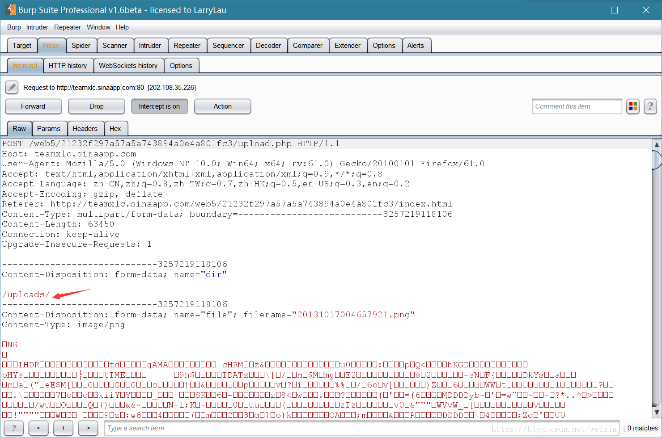662x438 pixels.
Task: Open the HTTP history sub-tab
Action: click(x=68, y=66)
